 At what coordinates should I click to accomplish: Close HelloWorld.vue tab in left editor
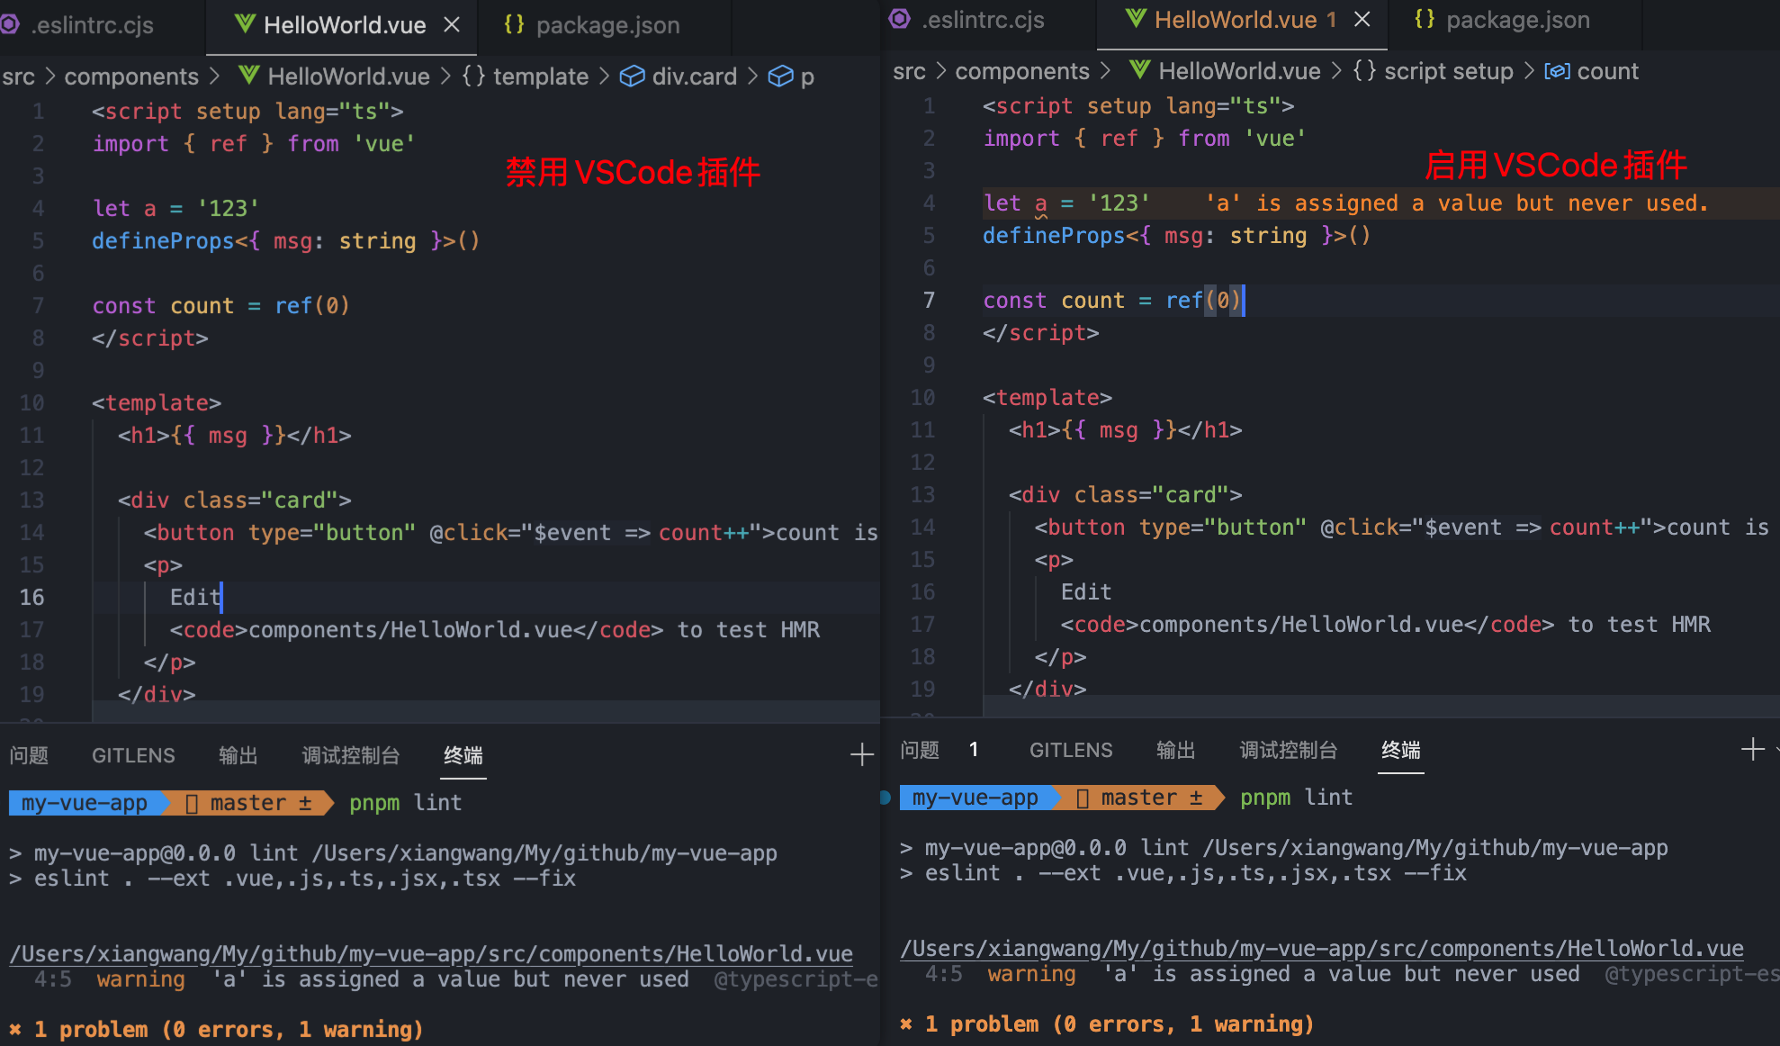click(452, 25)
